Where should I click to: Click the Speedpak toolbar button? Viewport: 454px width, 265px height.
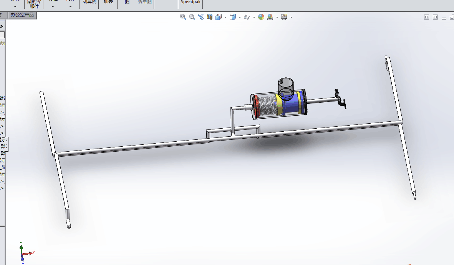[x=191, y=2]
